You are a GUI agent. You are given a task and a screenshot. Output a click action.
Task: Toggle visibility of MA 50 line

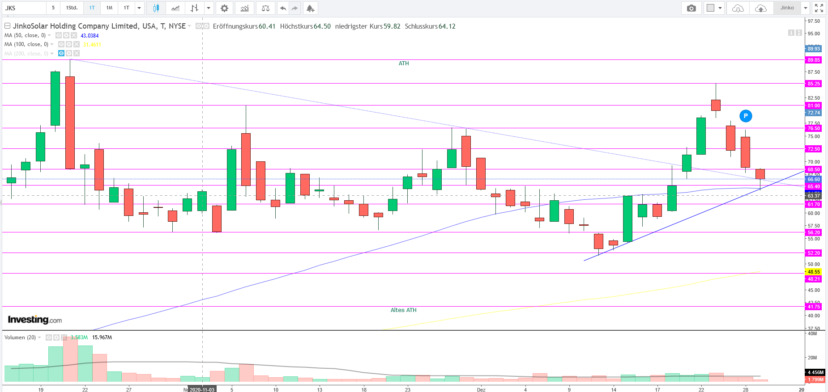tap(59, 35)
